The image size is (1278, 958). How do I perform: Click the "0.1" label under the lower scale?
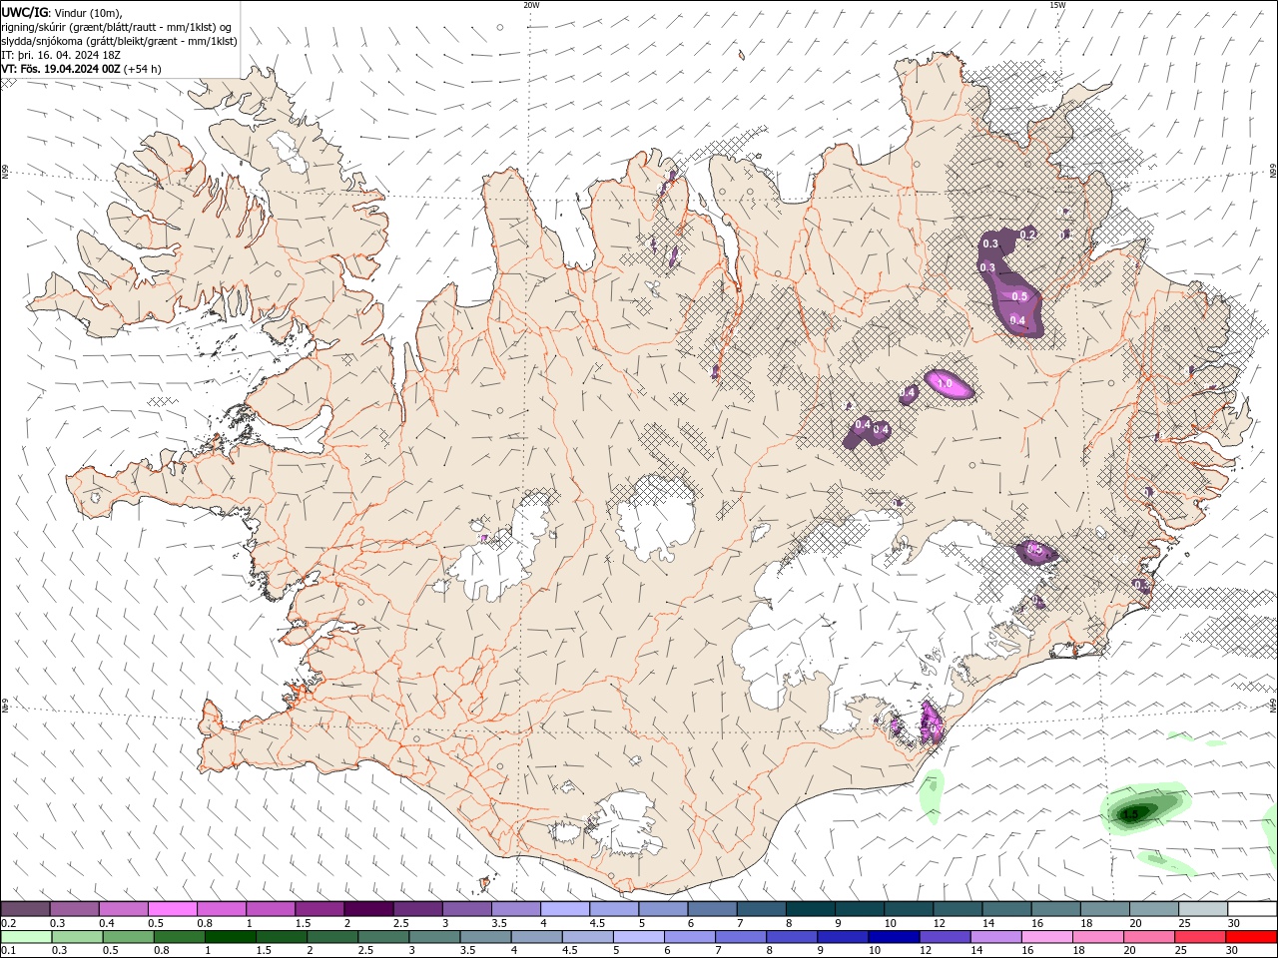tap(8, 951)
